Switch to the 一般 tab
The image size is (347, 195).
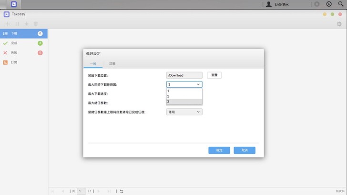pos(93,64)
